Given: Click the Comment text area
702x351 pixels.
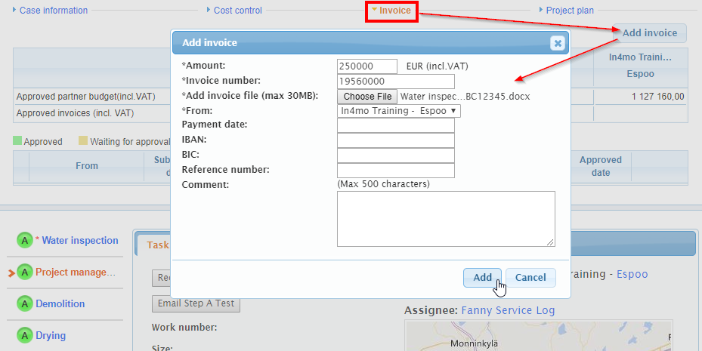Looking at the screenshot, I should [x=445, y=218].
